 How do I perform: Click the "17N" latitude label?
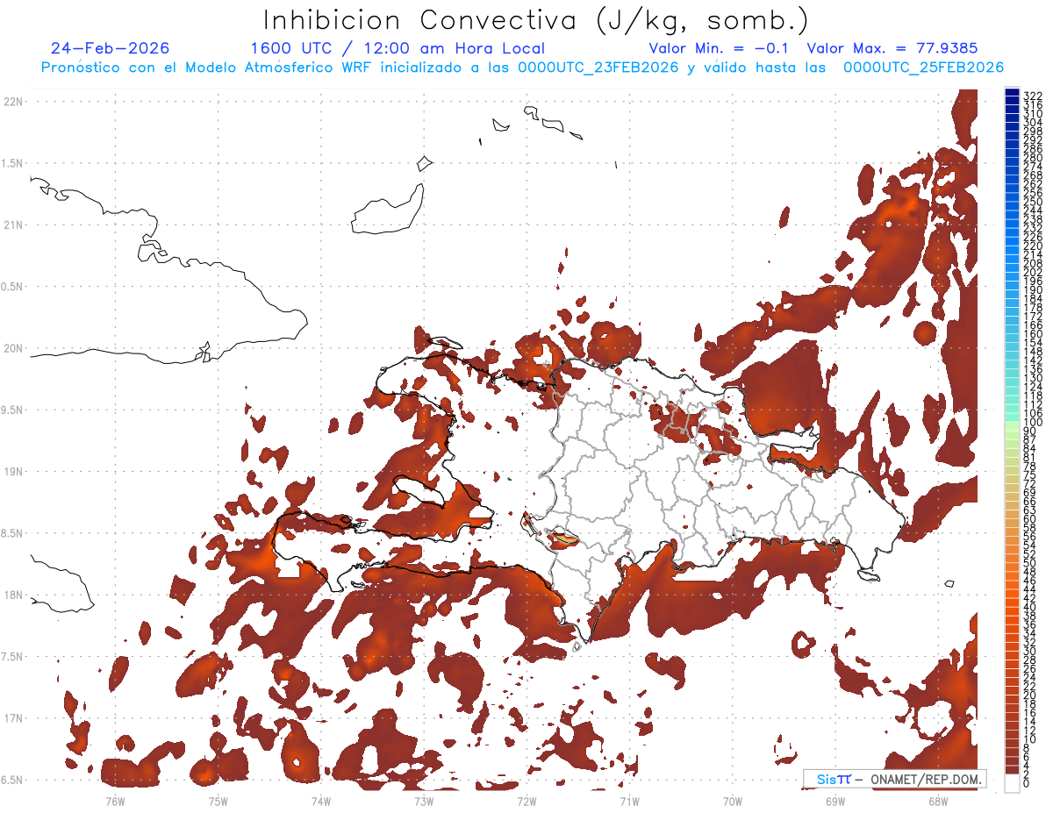14,718
